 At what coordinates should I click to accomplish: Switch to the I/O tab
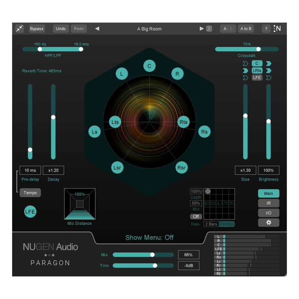(268, 213)
